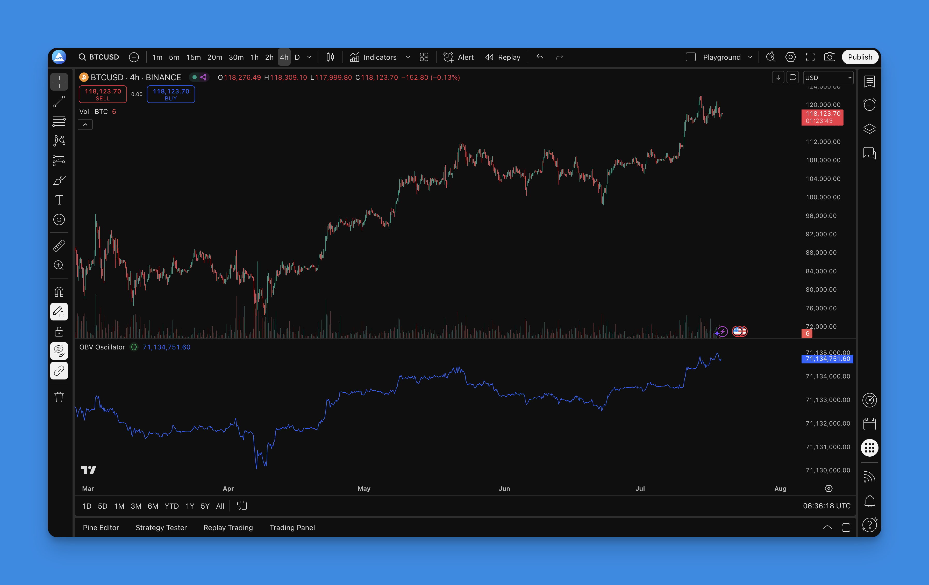Viewport: 929px width, 585px height.
Task: Open the forecasting and measurement tools
Action: coord(59,161)
